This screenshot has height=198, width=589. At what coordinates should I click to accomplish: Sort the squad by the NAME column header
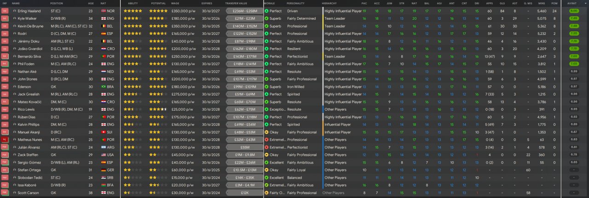tap(16, 3)
